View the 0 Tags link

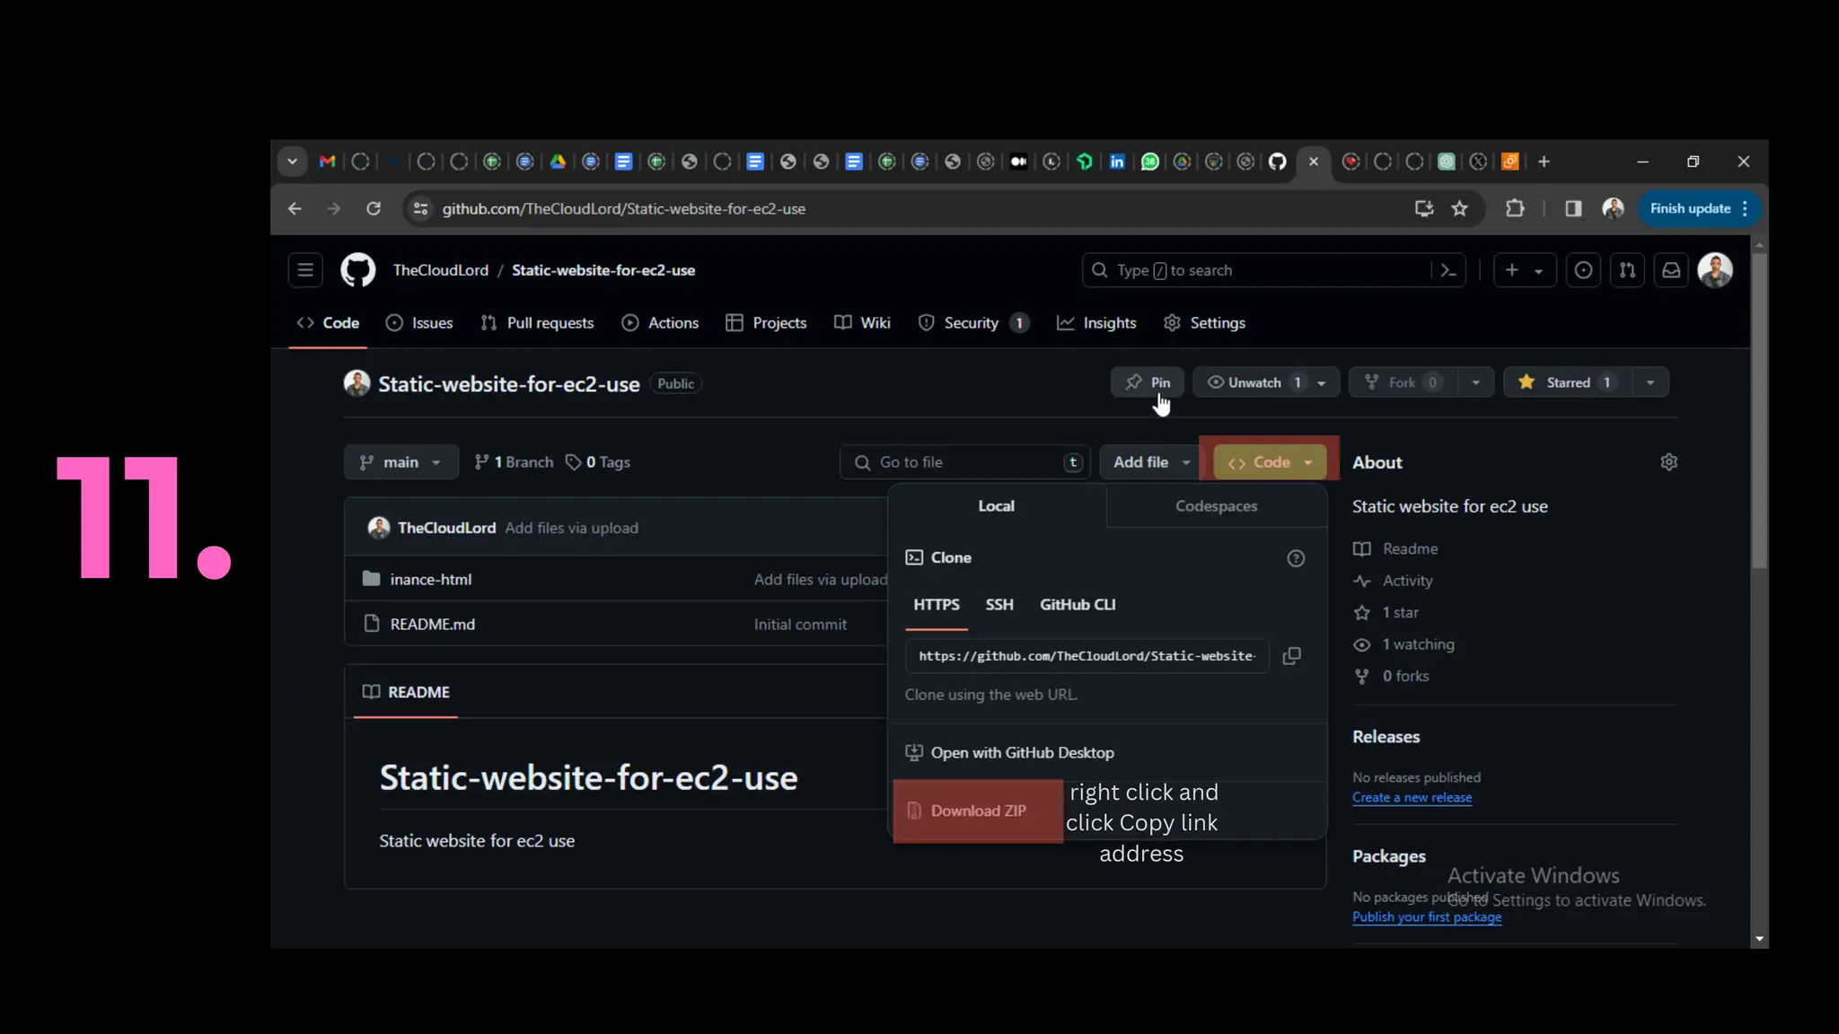tap(598, 462)
